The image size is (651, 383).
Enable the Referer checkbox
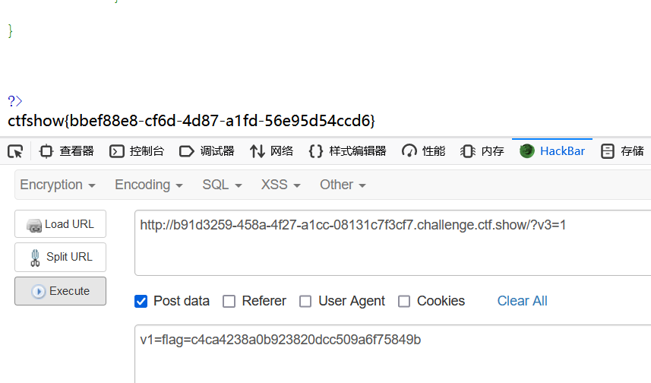[229, 302]
